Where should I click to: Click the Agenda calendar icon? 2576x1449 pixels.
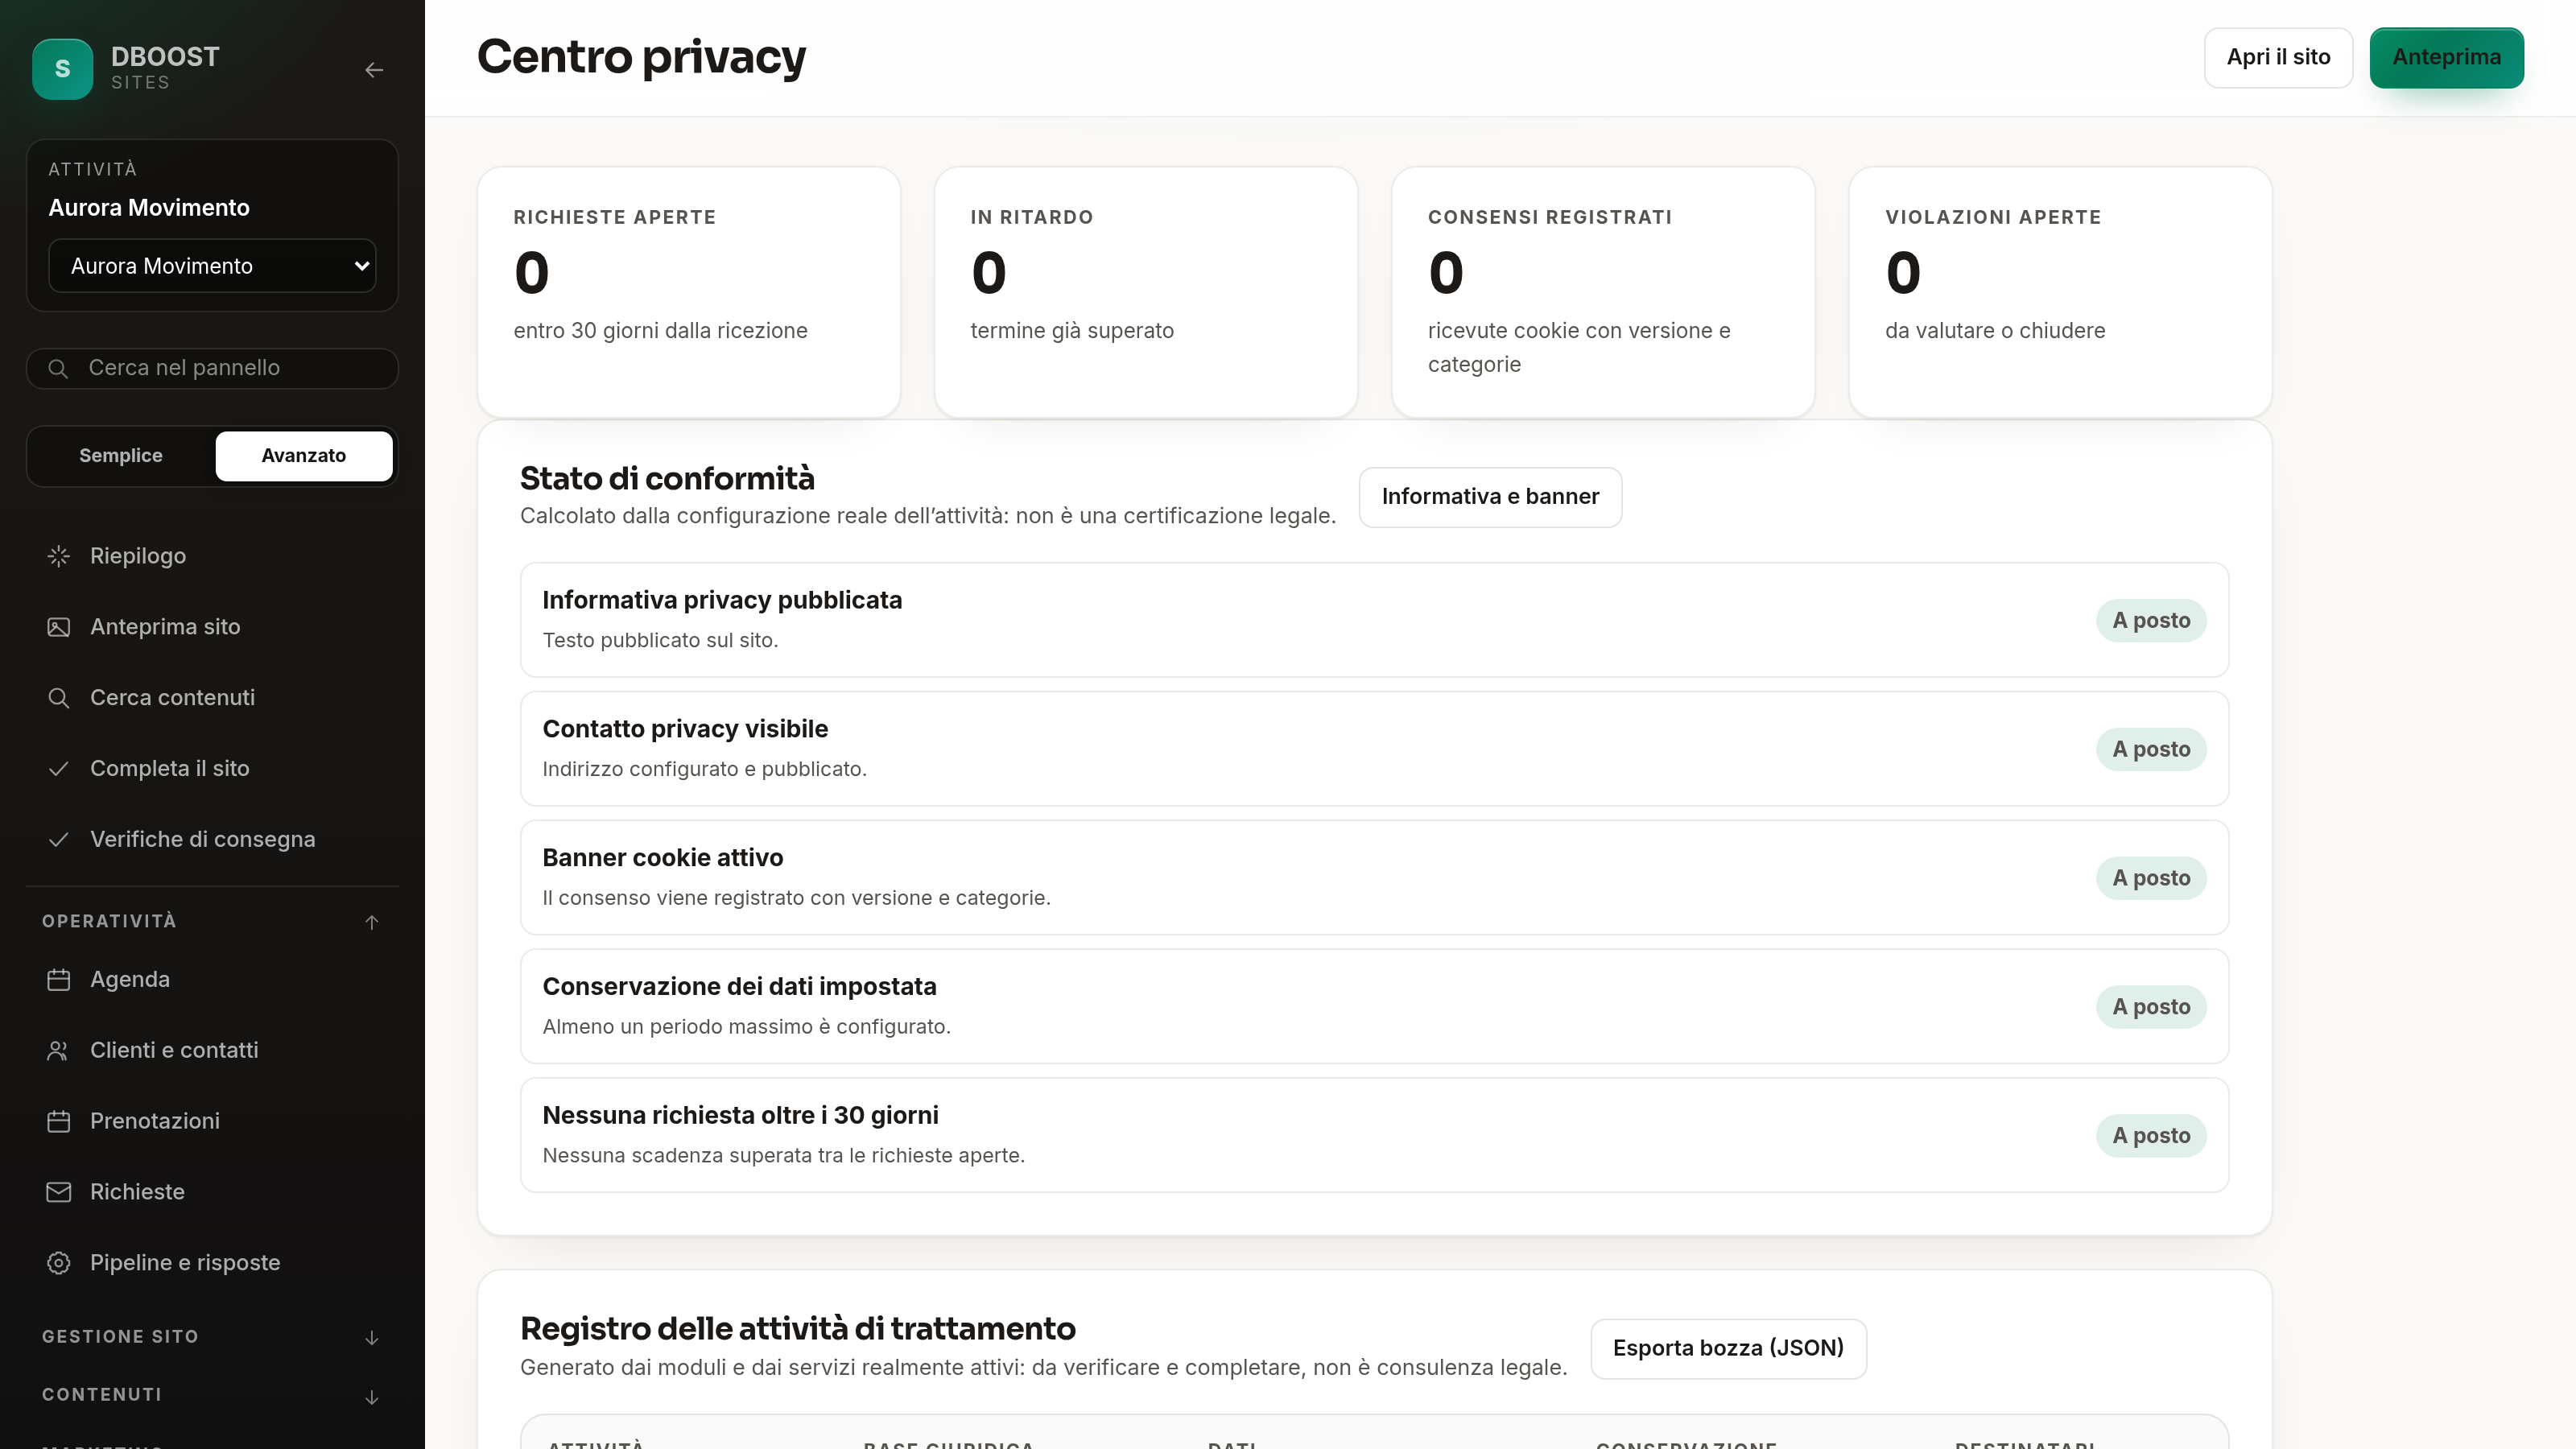pos(59,979)
